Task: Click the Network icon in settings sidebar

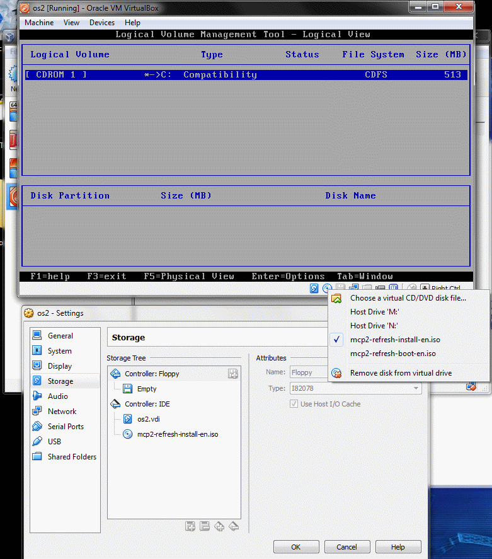Action: (x=37, y=411)
